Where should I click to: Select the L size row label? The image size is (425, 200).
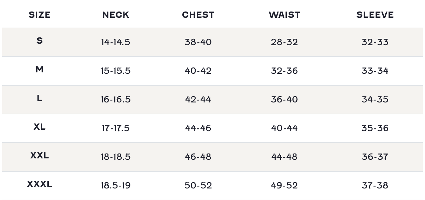40,98
